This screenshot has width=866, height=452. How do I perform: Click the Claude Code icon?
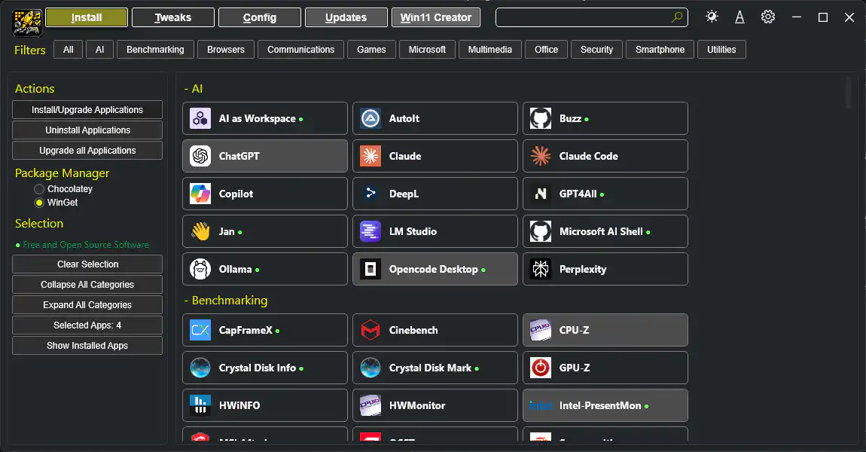pyautogui.click(x=540, y=156)
